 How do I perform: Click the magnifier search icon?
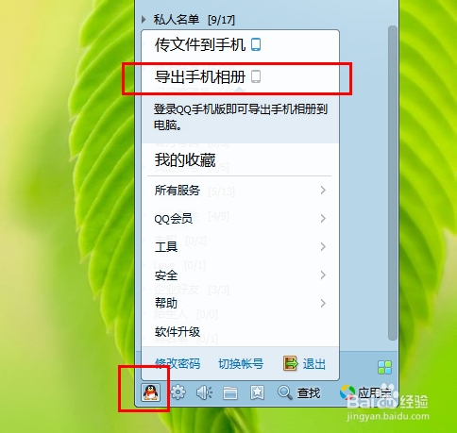285,392
